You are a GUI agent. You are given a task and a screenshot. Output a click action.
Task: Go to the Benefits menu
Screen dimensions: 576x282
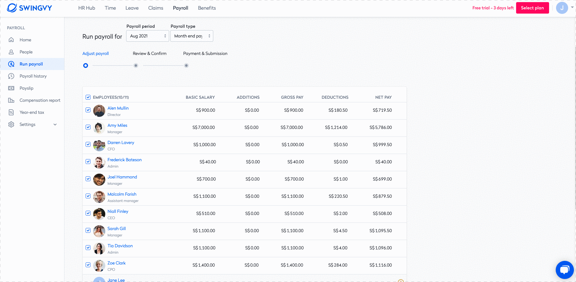(x=207, y=8)
